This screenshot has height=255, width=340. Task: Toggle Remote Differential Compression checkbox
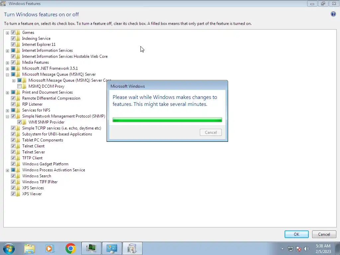13,98
